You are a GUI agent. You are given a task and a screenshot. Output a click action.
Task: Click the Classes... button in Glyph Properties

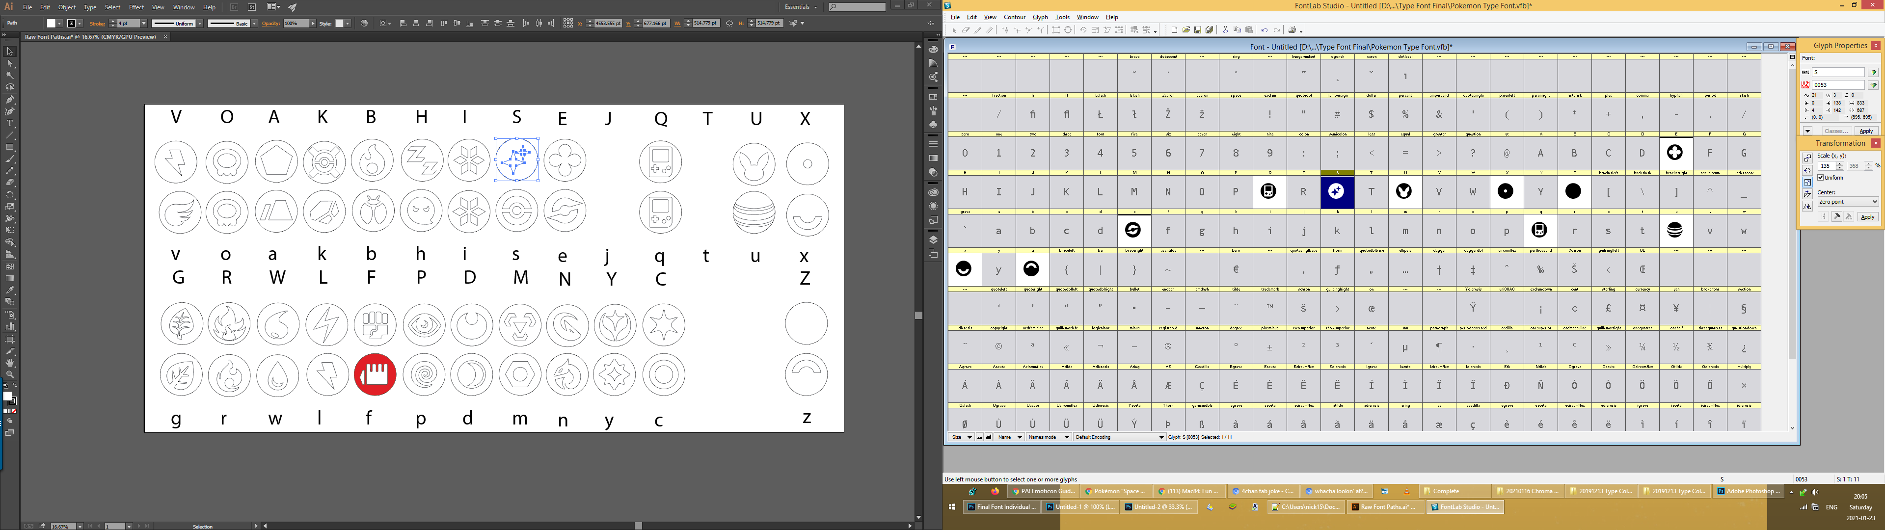(x=1837, y=131)
